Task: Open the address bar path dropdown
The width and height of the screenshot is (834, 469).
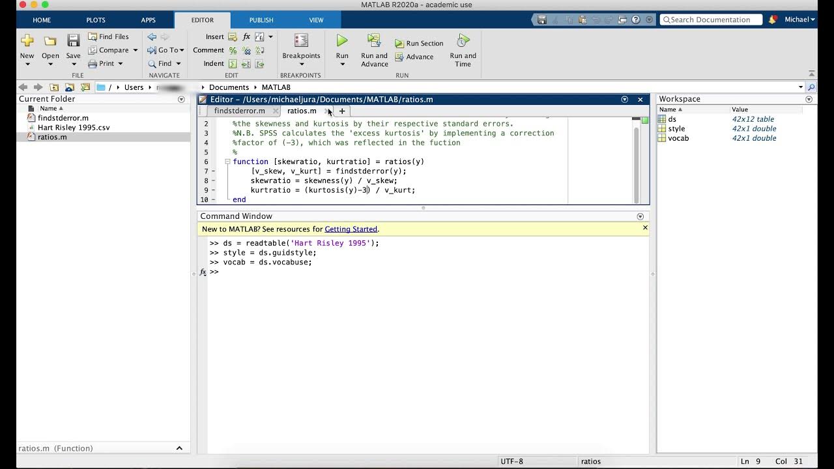Action: click(801, 87)
